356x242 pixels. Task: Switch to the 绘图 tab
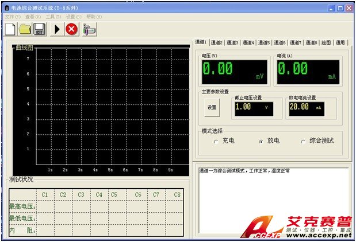point(326,42)
